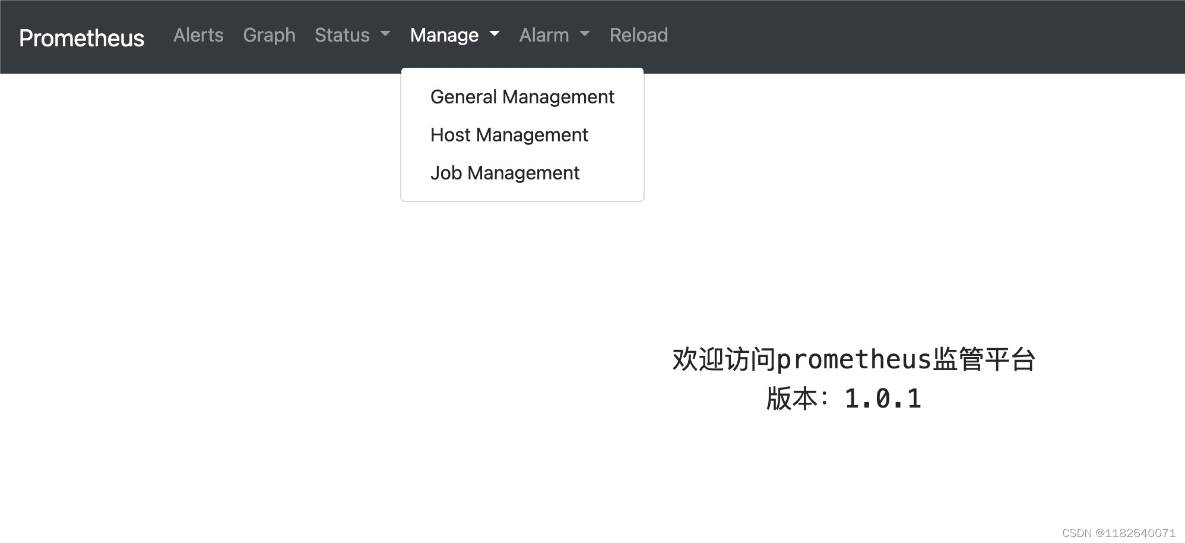Screen dimensions: 1185x543
Task: Open the Prometheus brand home link
Action: click(81, 38)
